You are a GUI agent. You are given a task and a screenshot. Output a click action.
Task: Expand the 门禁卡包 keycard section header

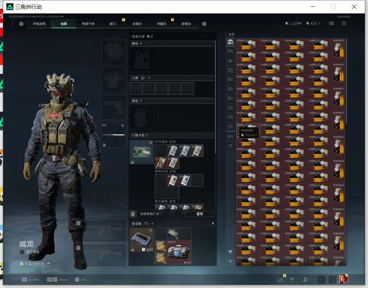(x=172, y=135)
